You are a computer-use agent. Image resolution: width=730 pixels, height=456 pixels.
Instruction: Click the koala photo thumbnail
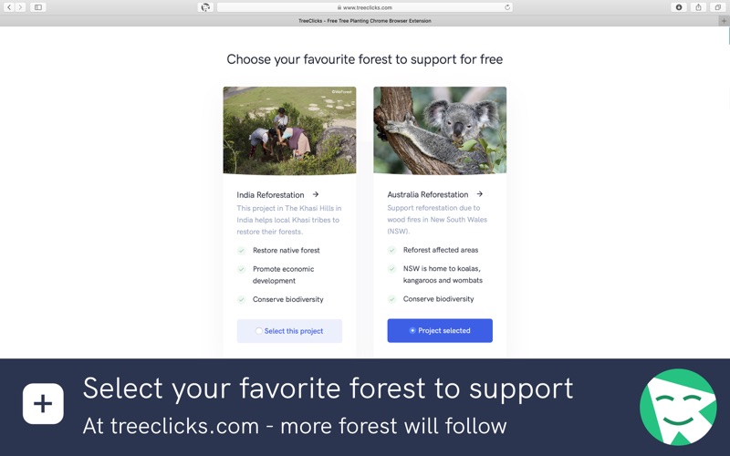(x=440, y=130)
